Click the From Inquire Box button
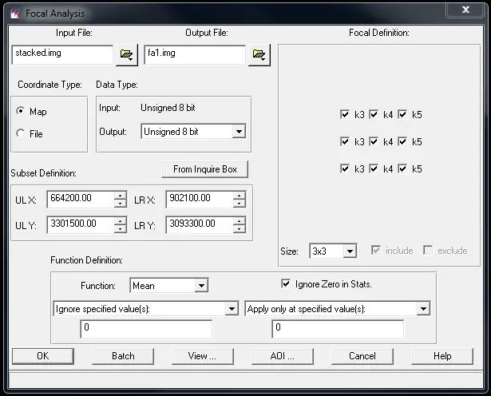Image resolution: width=491 pixels, height=396 pixels. pos(205,169)
